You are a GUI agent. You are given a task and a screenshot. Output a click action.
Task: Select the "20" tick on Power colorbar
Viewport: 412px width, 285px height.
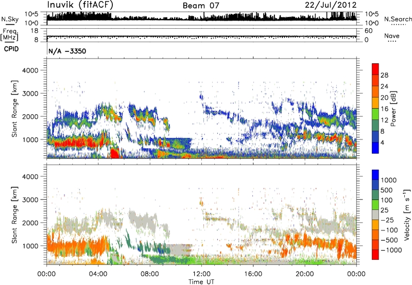point(384,98)
